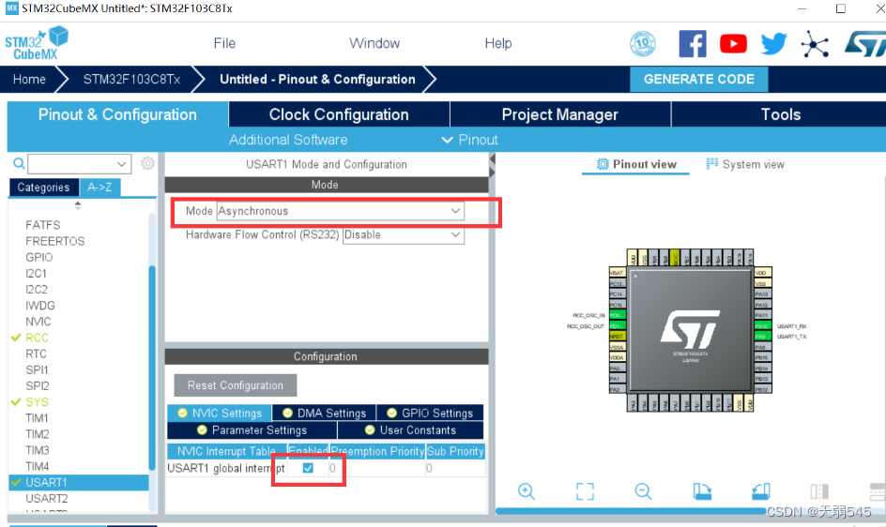The image size is (886, 527).
Task: Click the ST logo in header
Action: 865,43
